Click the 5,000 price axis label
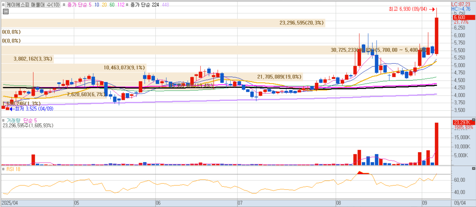Viewport: 476px width, 207px height. [460, 65]
